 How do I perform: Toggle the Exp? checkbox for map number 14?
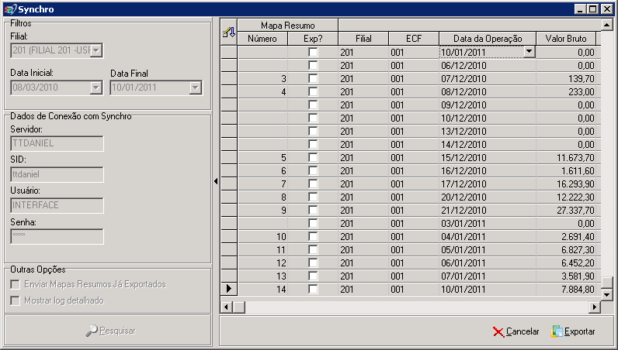point(313,289)
